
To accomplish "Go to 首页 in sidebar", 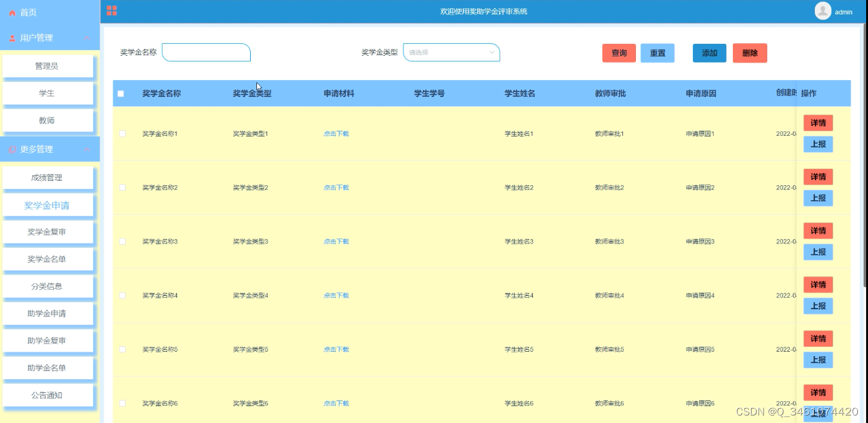I will 28,13.
